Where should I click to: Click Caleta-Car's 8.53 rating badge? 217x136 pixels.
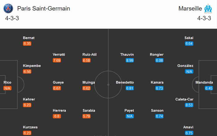[x=189, y=105]
